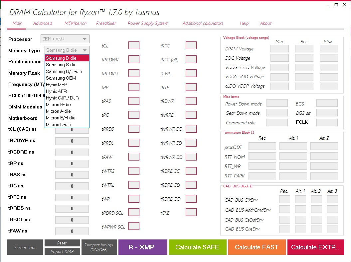This screenshot has height=262, width=351.
Task: Expand the Processor ZEN+ AM4 dropdown
Action: point(65,39)
